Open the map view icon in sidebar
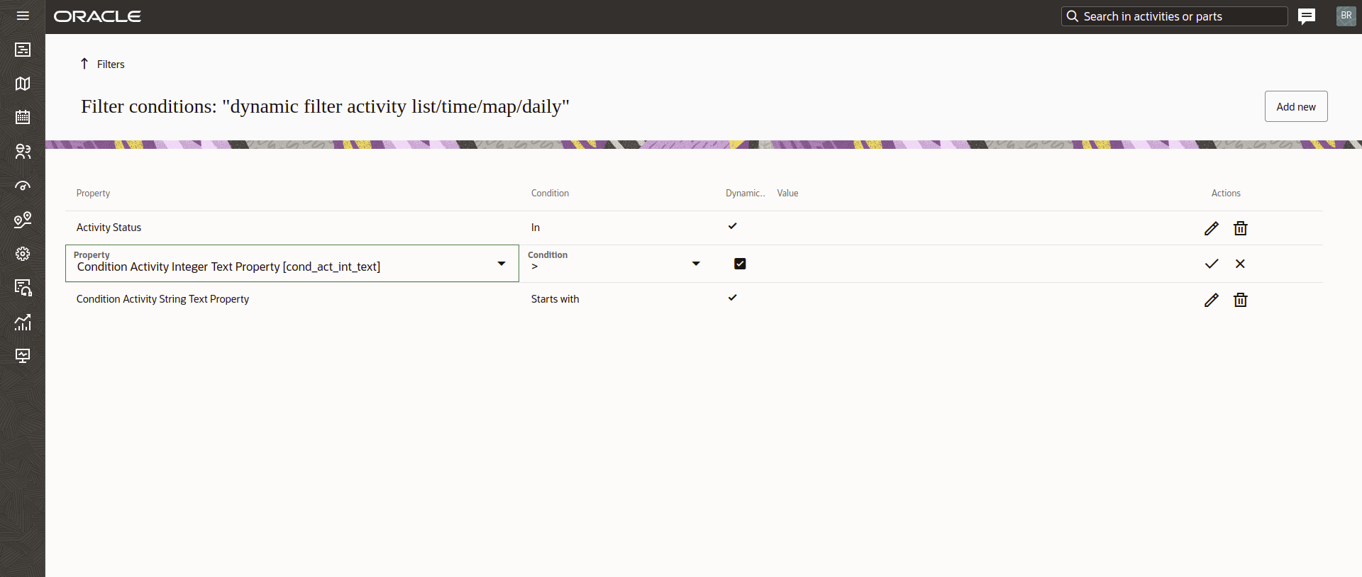The height and width of the screenshot is (577, 1362). tap(23, 84)
